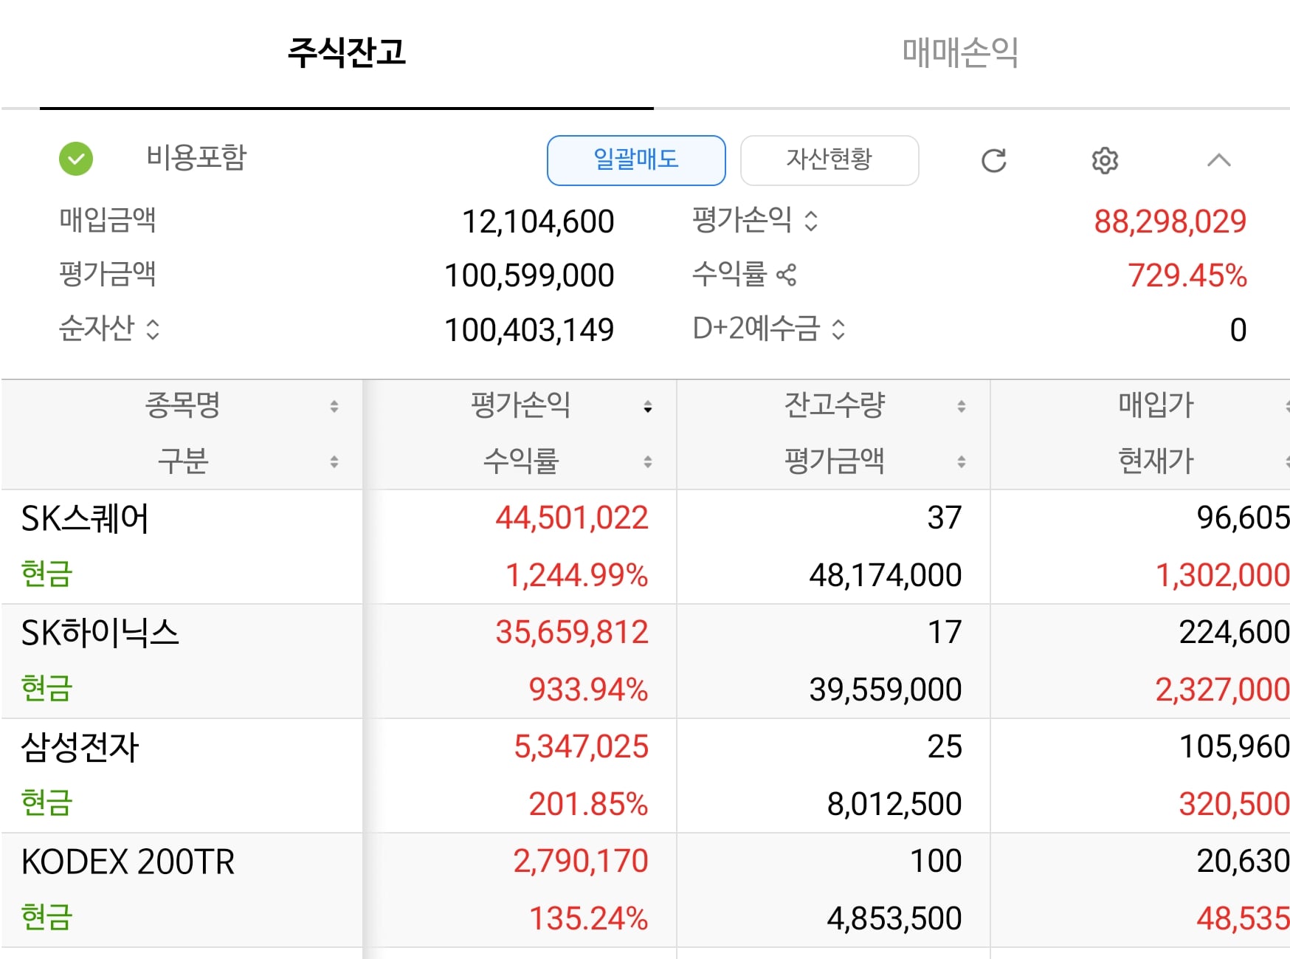Switch to the 주식잔고 tab
The width and height of the screenshot is (1290, 959).
point(346,52)
